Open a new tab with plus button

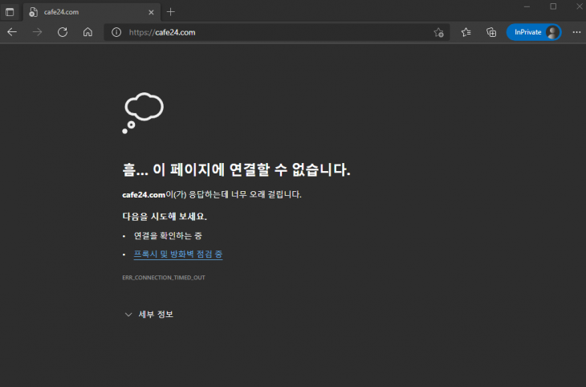tap(171, 12)
